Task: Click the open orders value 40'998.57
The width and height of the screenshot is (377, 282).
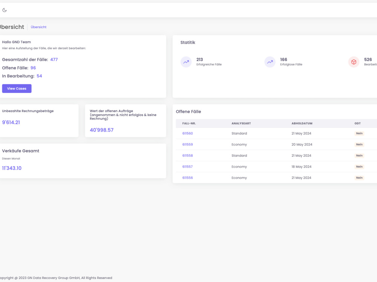Action: (x=101, y=130)
